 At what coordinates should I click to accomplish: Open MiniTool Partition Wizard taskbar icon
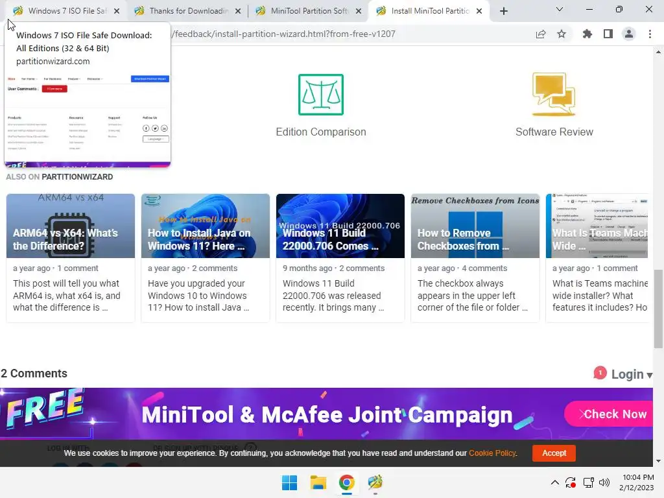pyautogui.click(x=375, y=482)
